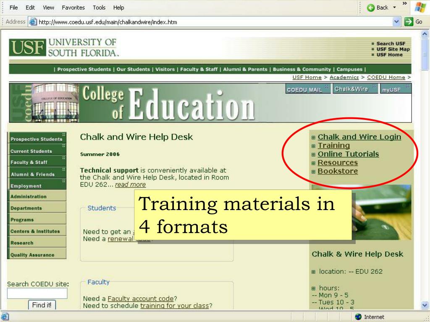Click the green Go arrow button
Screen dimensions: 430x322
point(409,22)
